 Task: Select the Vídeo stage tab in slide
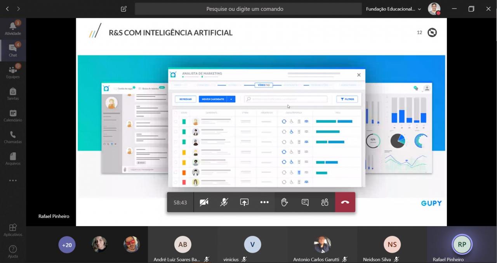click(x=264, y=85)
